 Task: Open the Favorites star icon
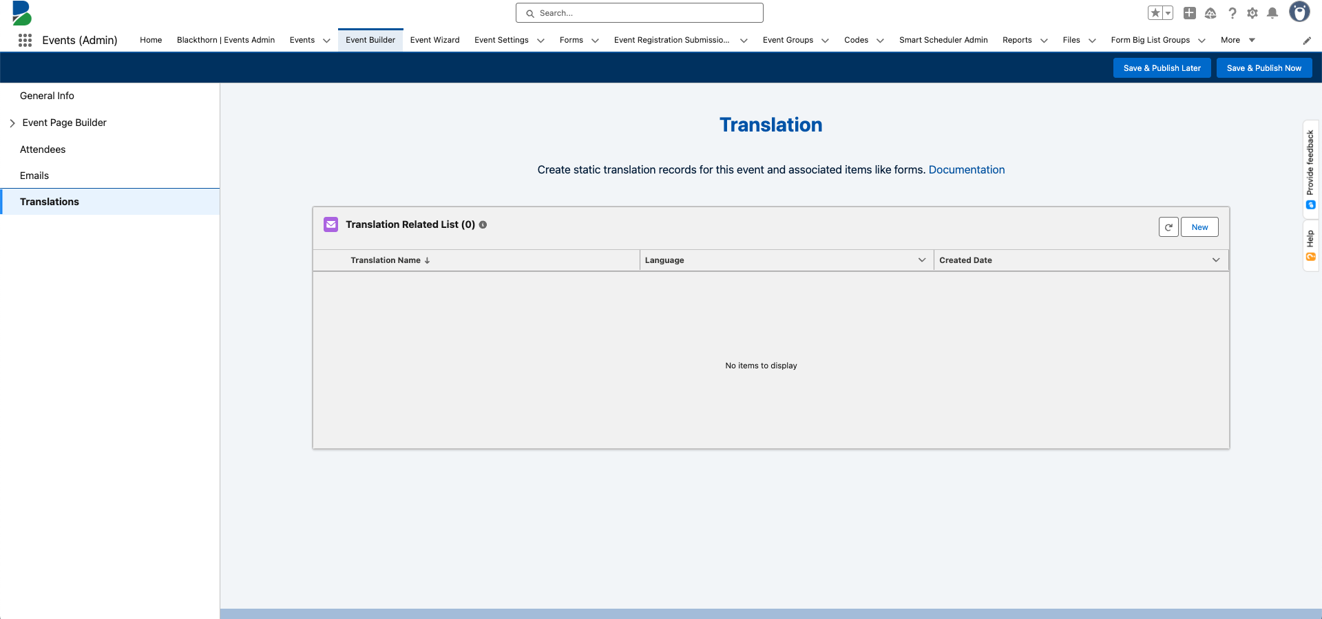pyautogui.click(x=1155, y=13)
